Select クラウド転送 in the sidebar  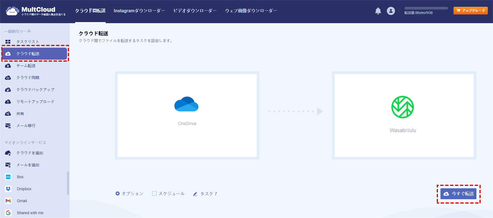click(35, 54)
